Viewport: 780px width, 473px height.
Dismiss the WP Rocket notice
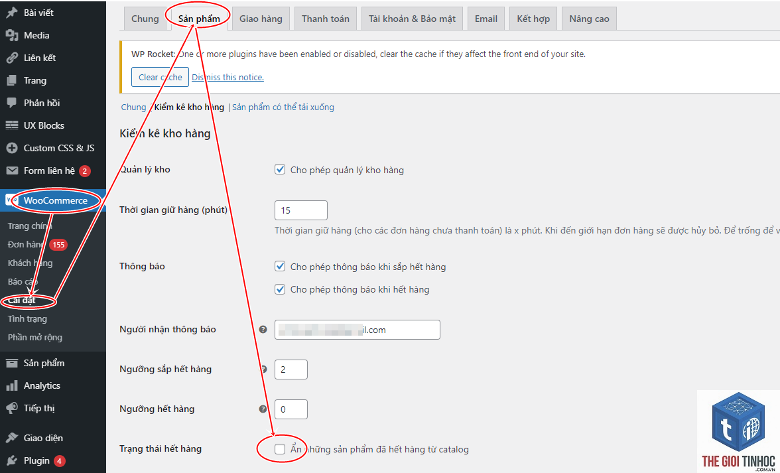pos(228,77)
